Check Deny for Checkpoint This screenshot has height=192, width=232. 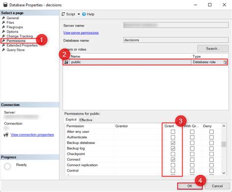(211, 154)
